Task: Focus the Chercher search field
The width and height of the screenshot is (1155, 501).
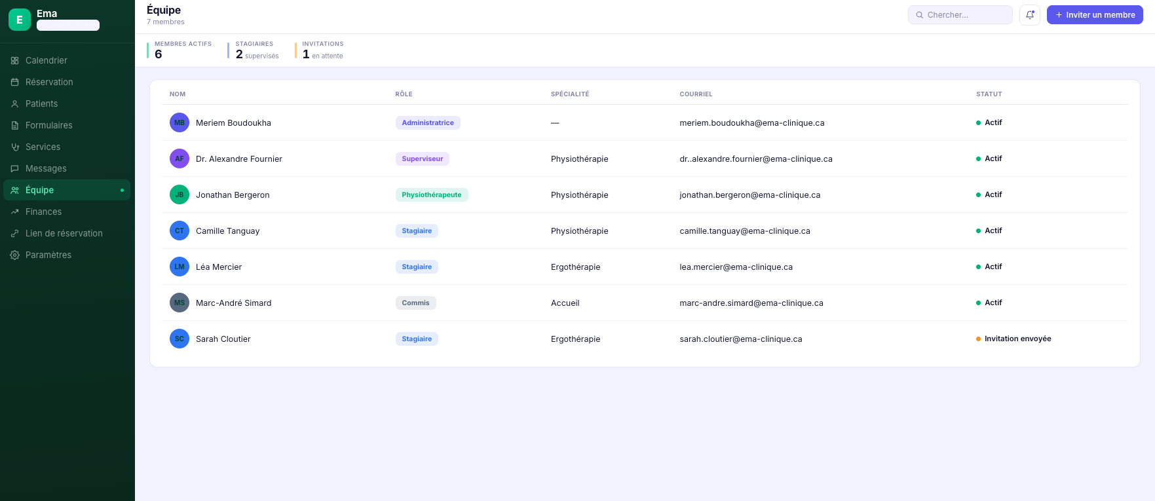Action: pyautogui.click(x=960, y=15)
